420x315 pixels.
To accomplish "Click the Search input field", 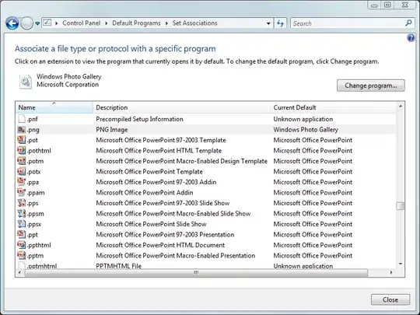I will 348,23.
